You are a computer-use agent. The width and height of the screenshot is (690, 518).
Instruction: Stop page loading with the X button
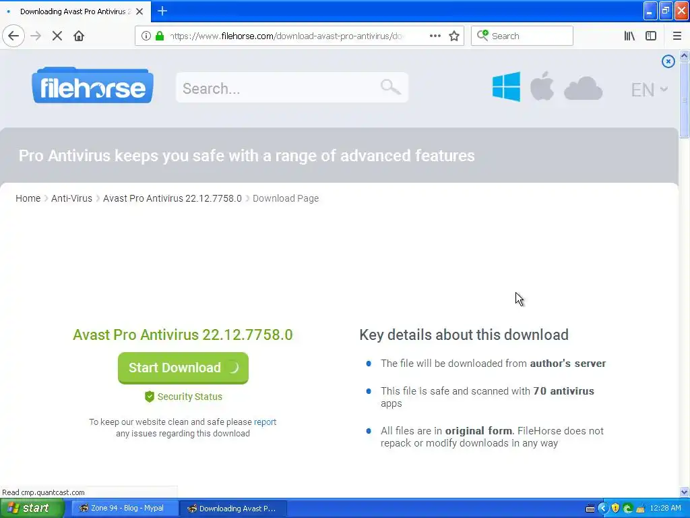tap(57, 36)
